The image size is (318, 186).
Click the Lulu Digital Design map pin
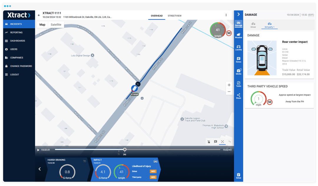tap(92, 55)
